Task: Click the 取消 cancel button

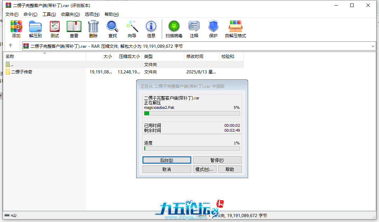Action: click(x=167, y=169)
